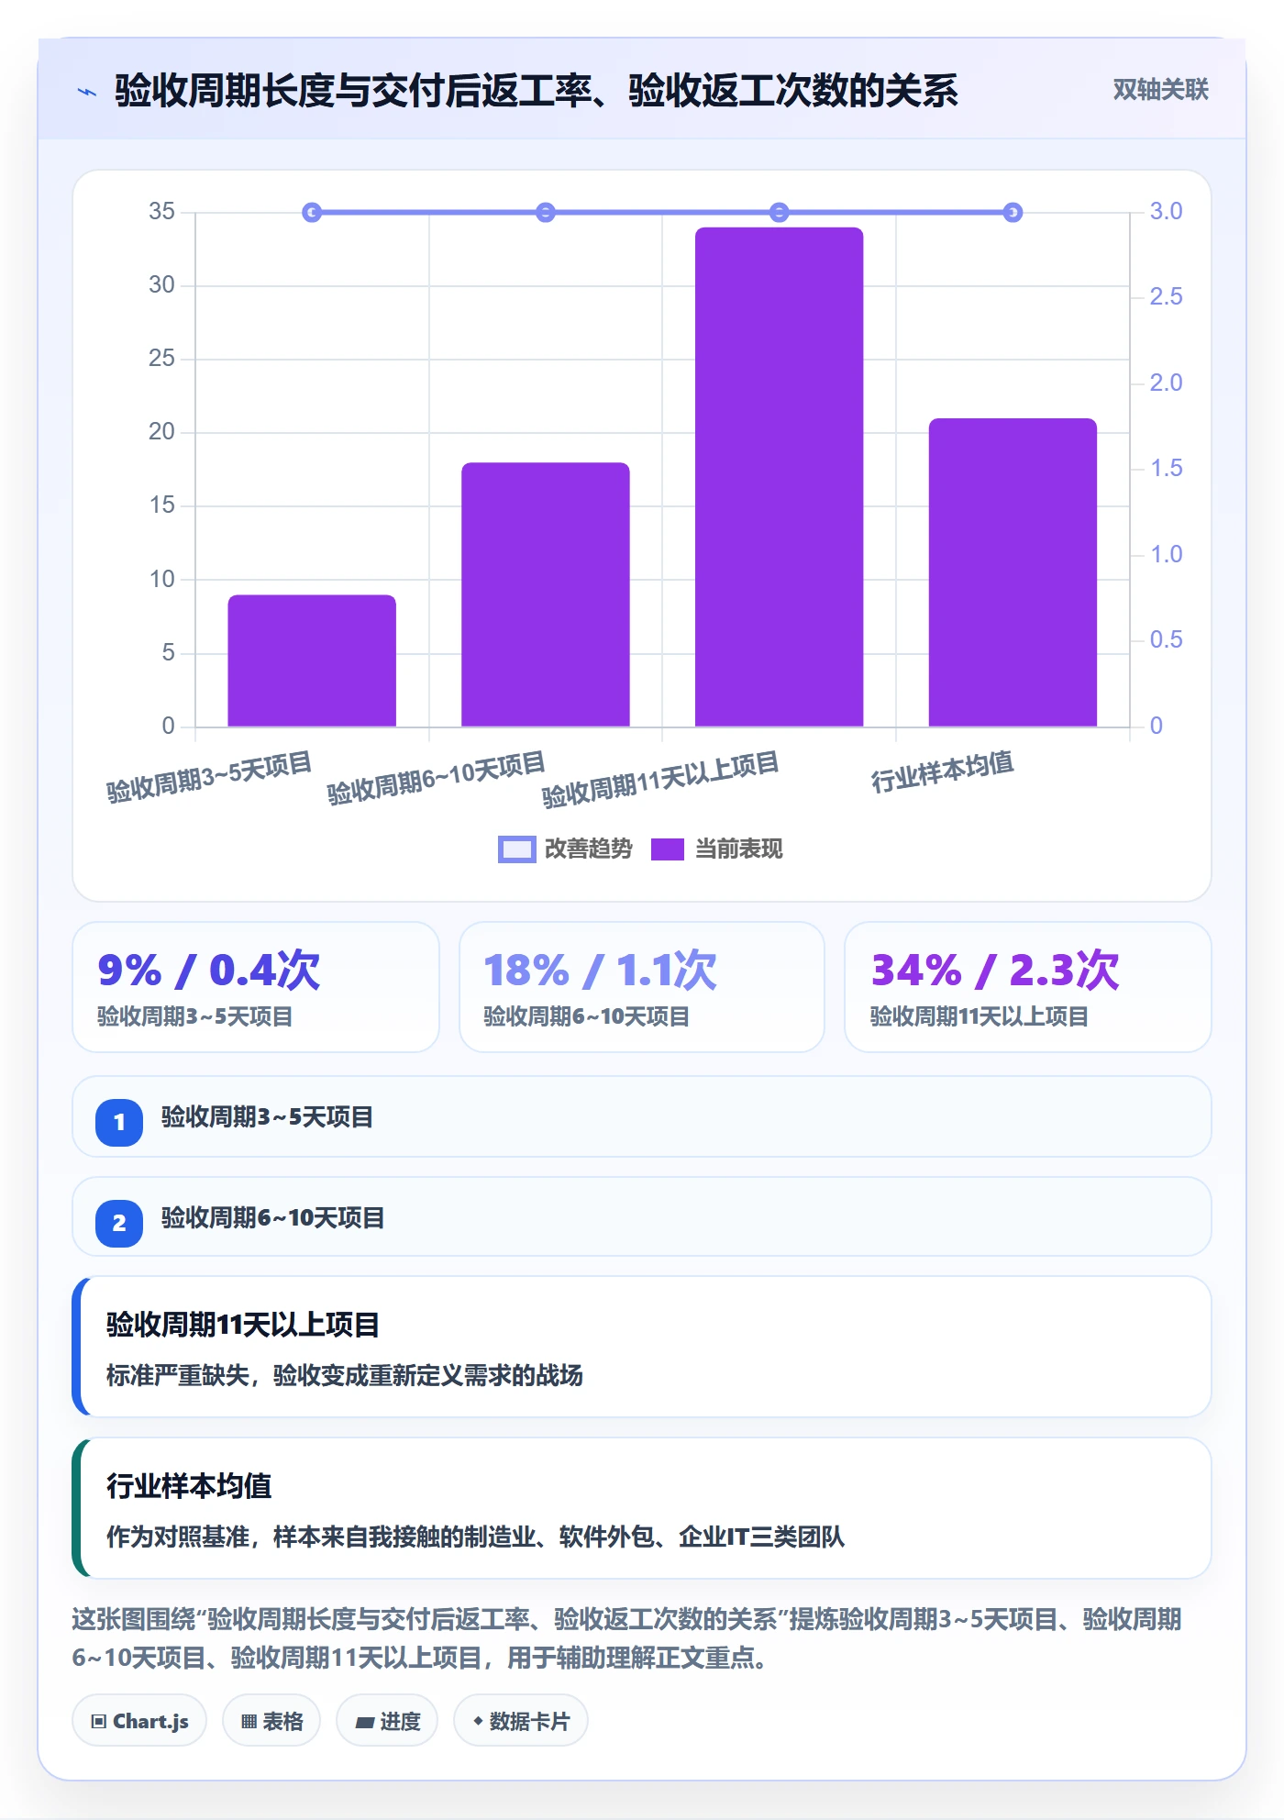This screenshot has height=1820, width=1284.
Task: Click line point above 验收周期3~5天项目 bar
Action: point(312,213)
